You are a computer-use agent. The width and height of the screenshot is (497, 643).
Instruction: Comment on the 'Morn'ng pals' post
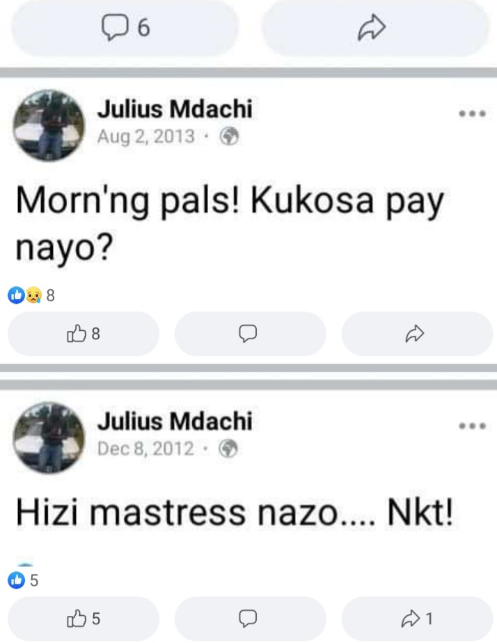(x=250, y=334)
